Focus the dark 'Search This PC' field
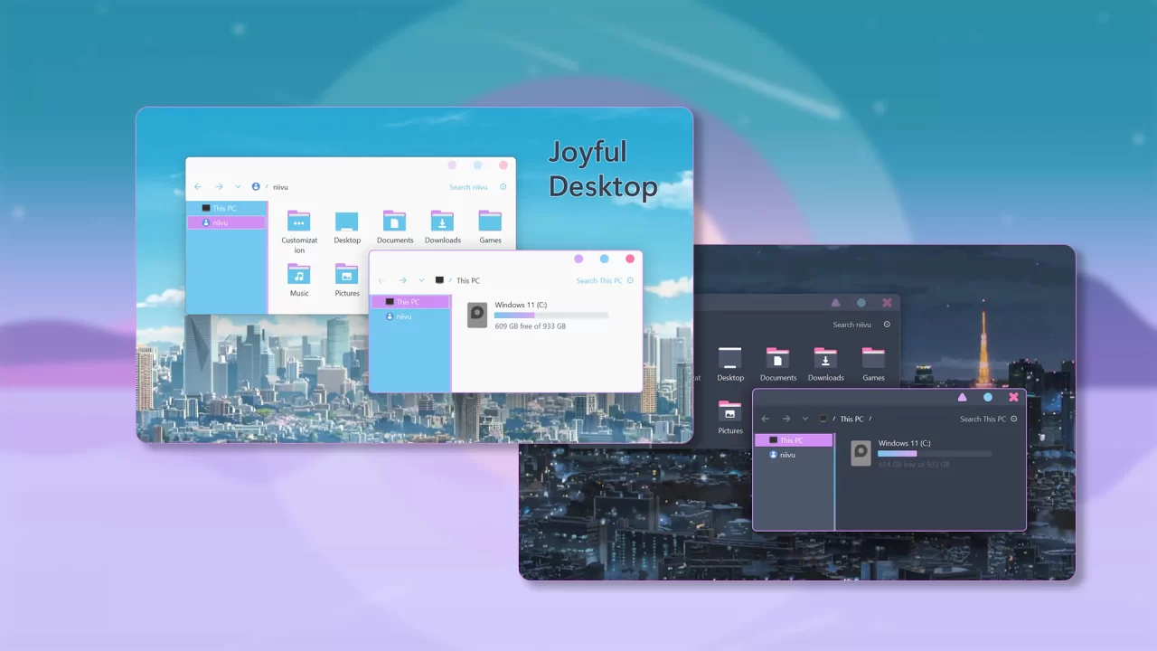This screenshot has height=651, width=1157. 983,419
